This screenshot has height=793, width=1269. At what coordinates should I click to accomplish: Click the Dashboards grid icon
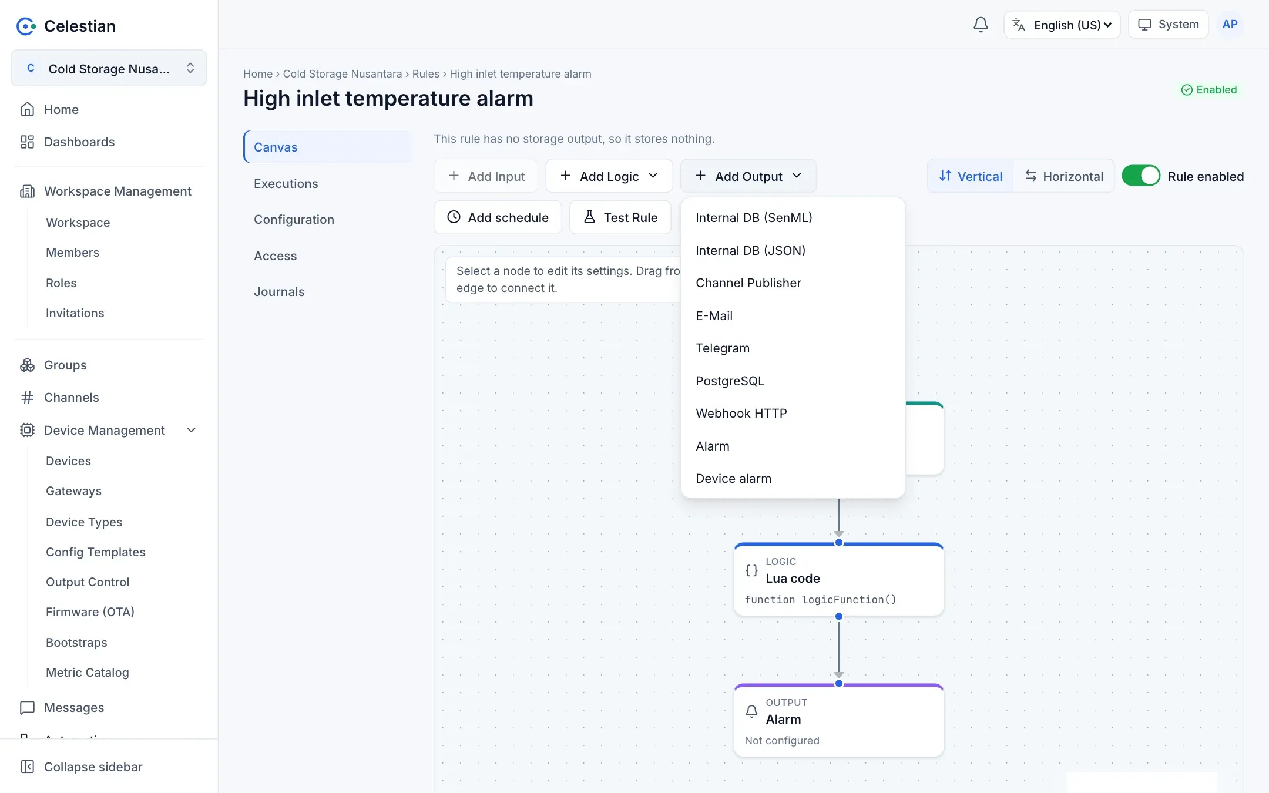coord(27,142)
